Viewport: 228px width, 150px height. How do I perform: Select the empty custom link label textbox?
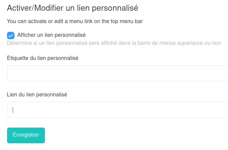point(117,73)
